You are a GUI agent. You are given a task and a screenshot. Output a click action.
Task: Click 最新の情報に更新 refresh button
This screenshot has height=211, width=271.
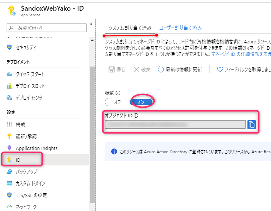[x=180, y=69]
